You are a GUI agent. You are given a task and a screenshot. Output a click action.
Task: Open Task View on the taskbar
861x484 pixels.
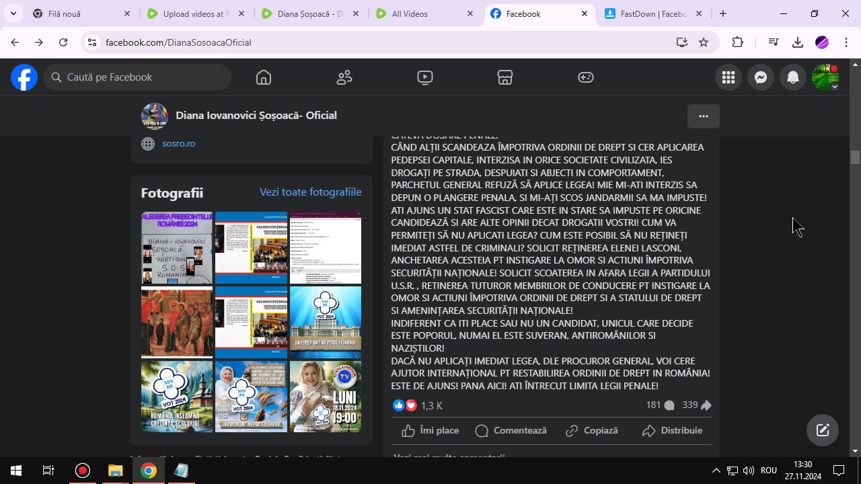pyautogui.click(x=48, y=471)
